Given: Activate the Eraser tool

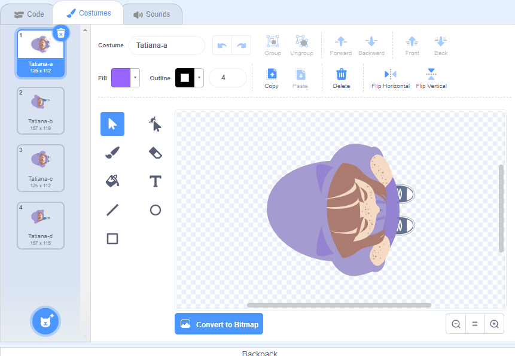Looking at the screenshot, I should (x=155, y=153).
